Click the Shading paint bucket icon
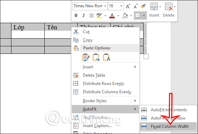 (125, 16)
